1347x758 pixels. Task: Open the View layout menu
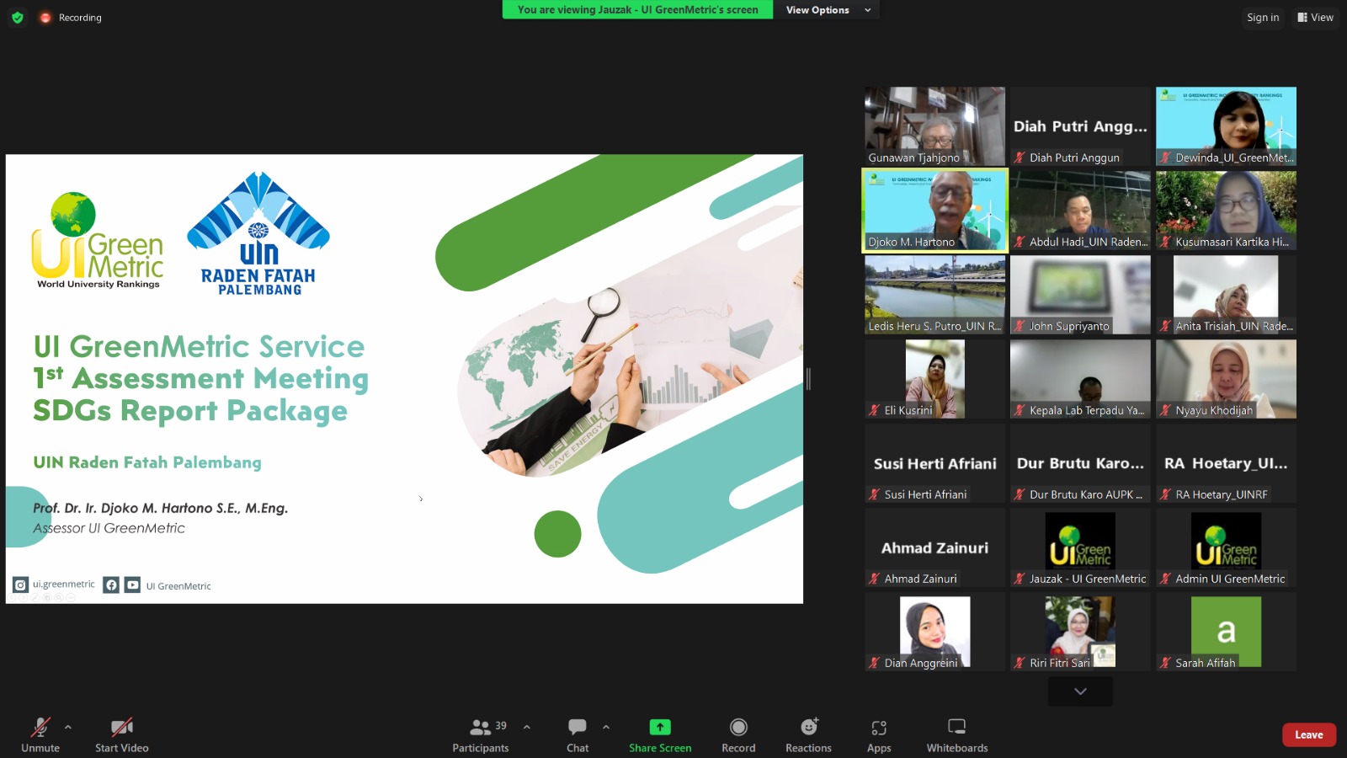tap(1315, 17)
